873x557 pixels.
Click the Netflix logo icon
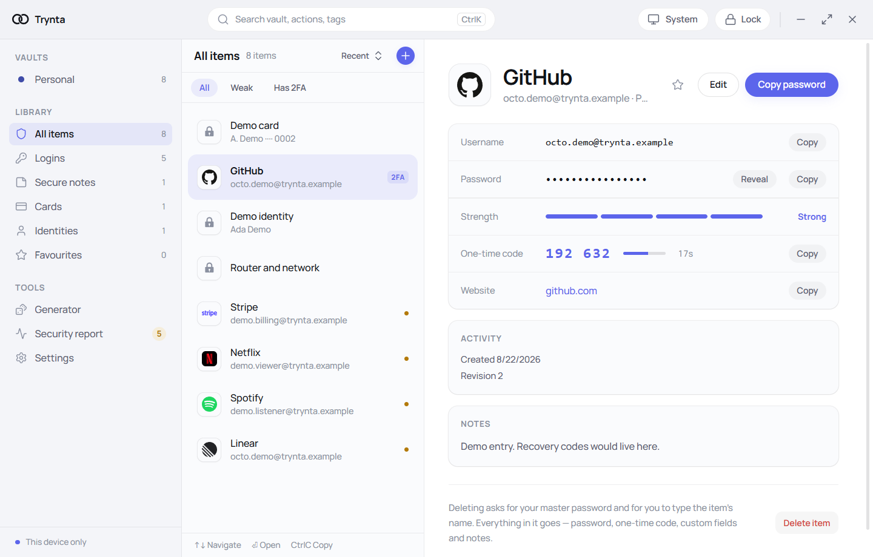tap(209, 358)
